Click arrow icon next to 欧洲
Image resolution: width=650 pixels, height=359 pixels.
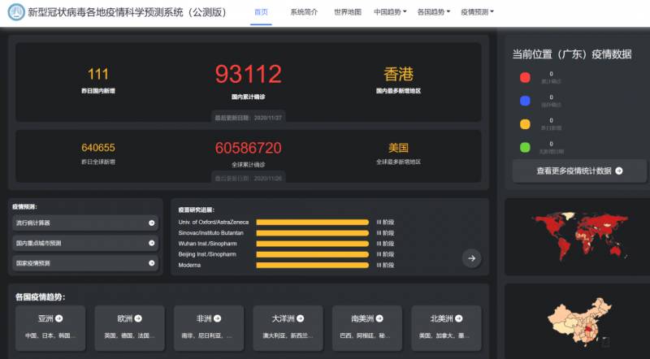pyautogui.click(x=138, y=318)
